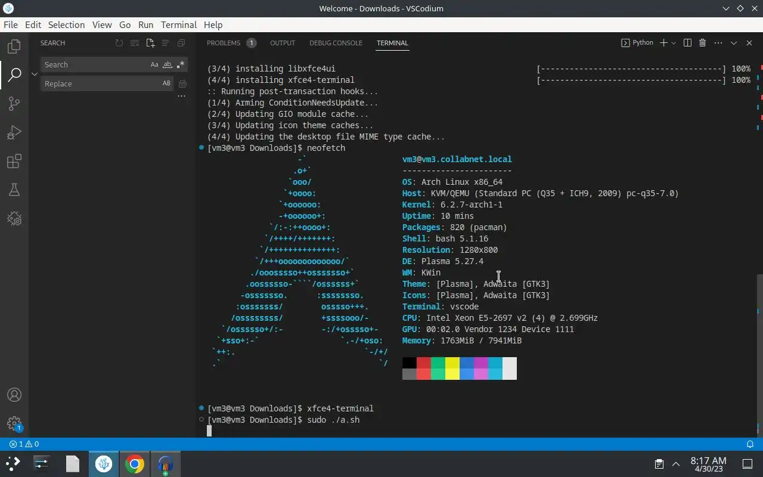763x477 pixels.
Task: Create a new terminal with plus icon
Action: pos(663,43)
